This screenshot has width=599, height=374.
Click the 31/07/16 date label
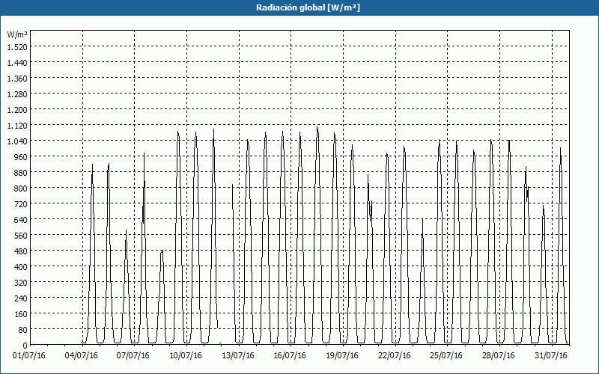551,356
